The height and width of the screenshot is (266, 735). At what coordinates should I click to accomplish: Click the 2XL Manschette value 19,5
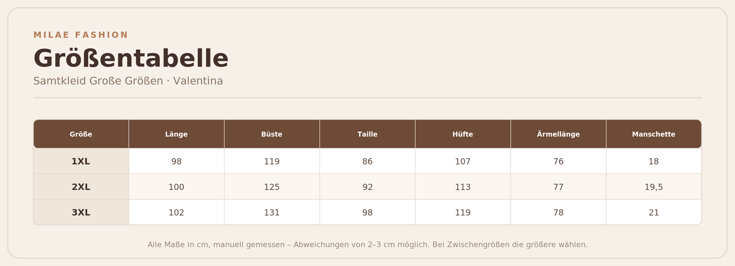654,187
